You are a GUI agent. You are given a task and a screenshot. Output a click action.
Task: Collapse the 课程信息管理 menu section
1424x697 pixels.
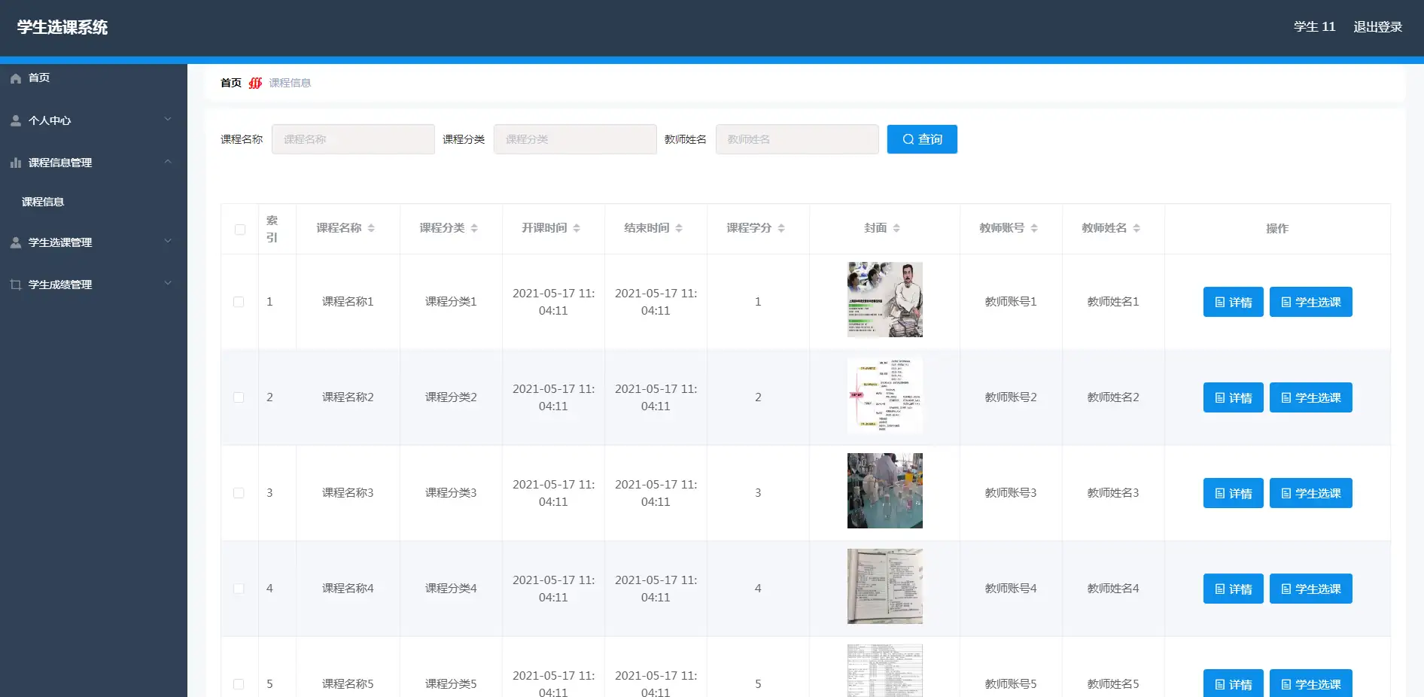168,162
